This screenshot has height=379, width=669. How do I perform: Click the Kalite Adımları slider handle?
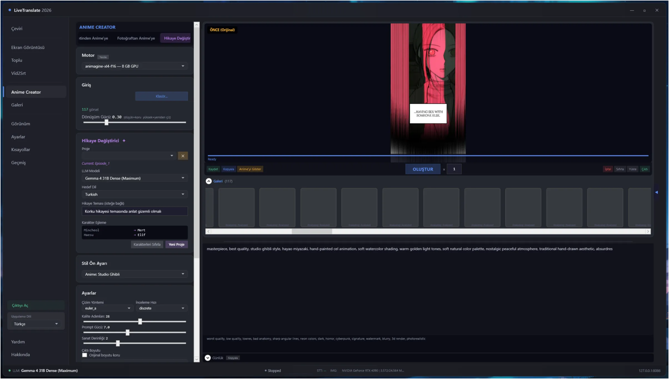(140, 322)
